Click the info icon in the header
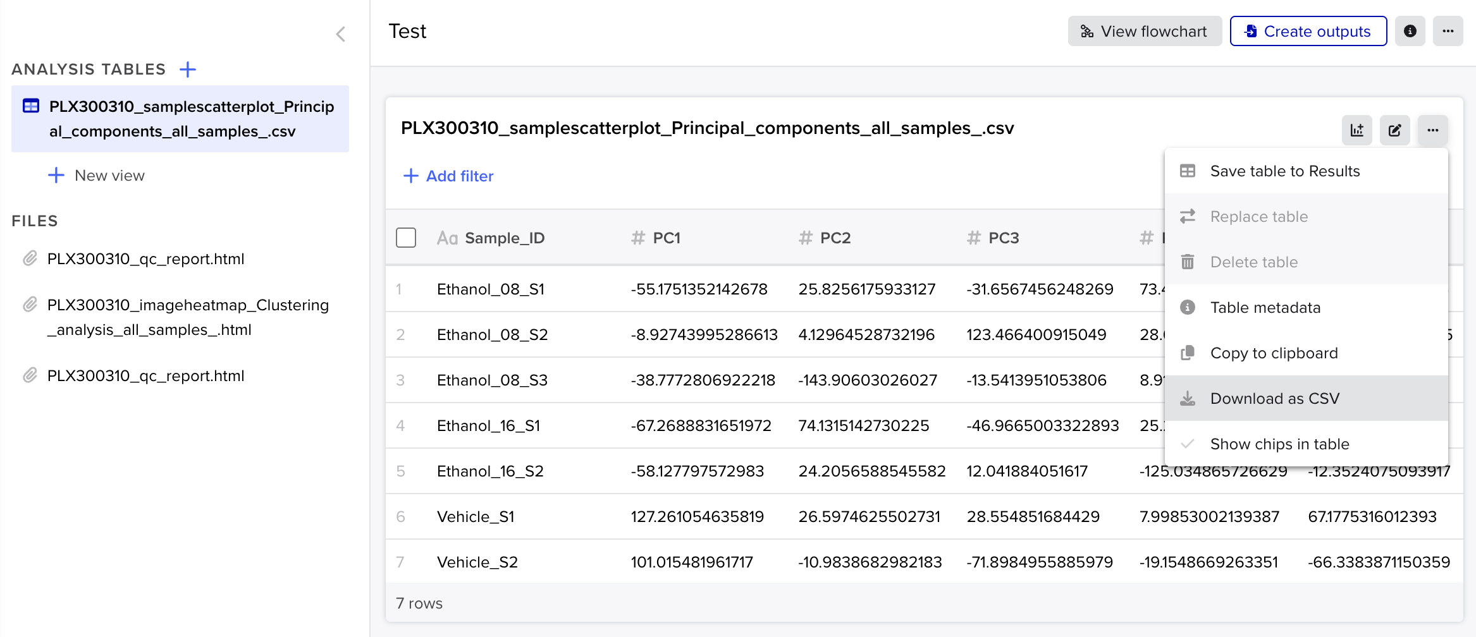1476x637 pixels. [1410, 31]
